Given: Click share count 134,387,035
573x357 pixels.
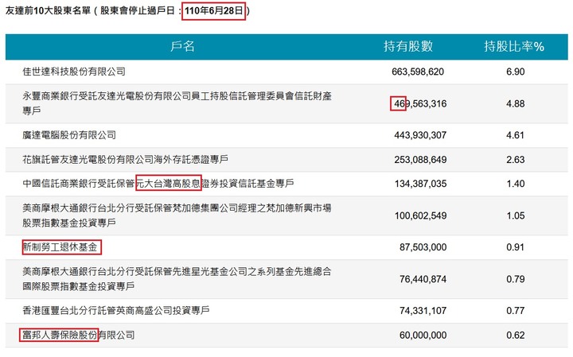Looking at the screenshot, I should [421, 184].
